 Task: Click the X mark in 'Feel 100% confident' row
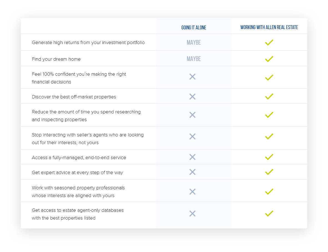click(x=192, y=77)
